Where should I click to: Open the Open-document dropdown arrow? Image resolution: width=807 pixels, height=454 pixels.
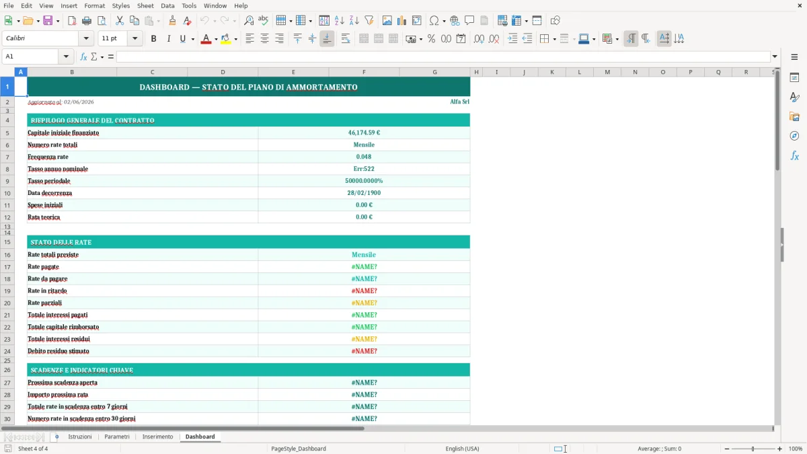click(37, 21)
